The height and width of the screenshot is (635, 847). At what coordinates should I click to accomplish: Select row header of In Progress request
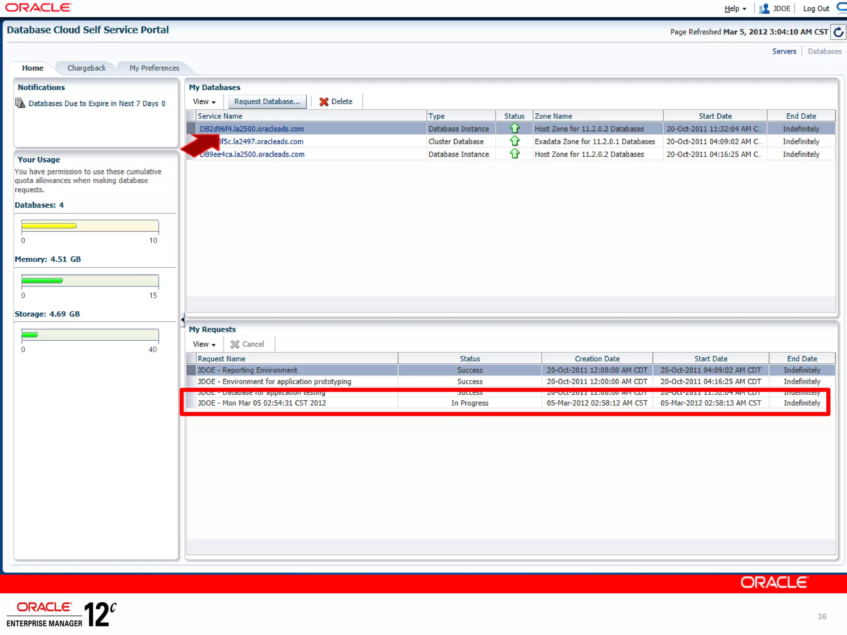tap(191, 403)
